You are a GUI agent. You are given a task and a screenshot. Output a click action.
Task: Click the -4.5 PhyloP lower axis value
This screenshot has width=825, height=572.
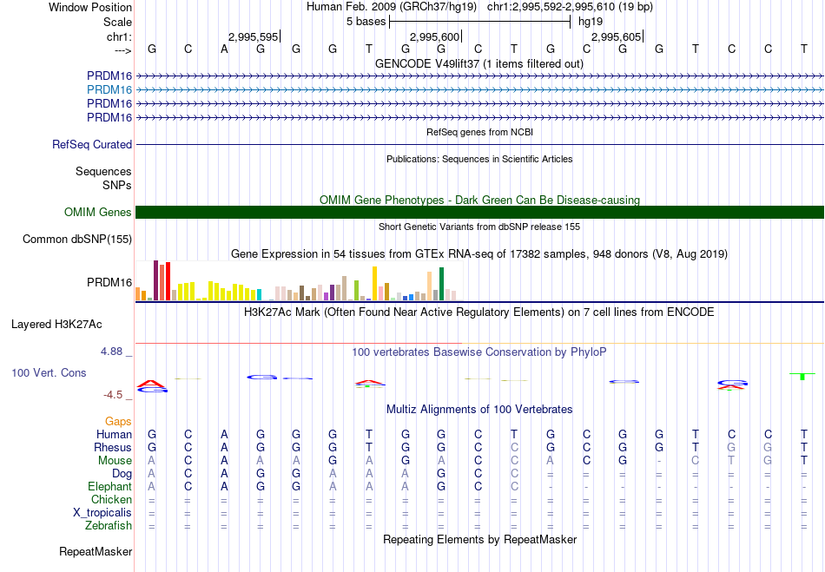pyautogui.click(x=113, y=395)
